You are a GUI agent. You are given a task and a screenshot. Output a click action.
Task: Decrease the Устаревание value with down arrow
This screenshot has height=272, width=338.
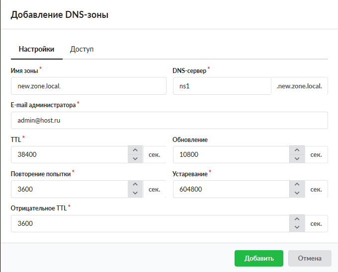(297, 194)
